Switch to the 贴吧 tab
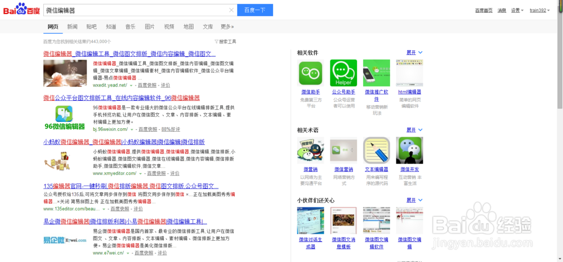Viewport: 563px width, 262px height. click(x=92, y=26)
